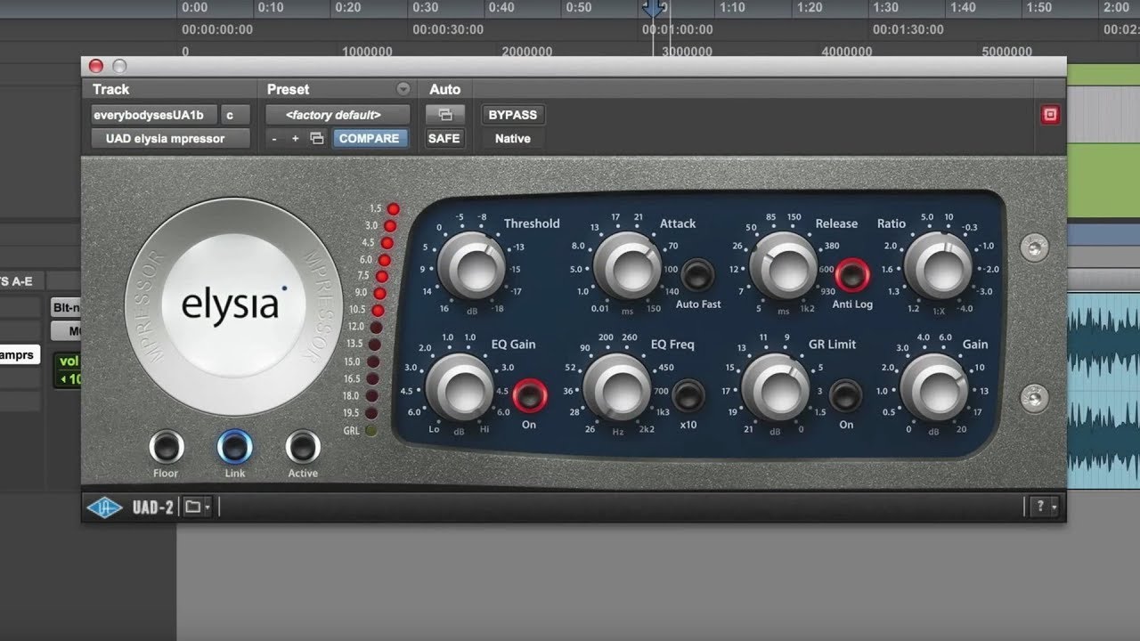The height and width of the screenshot is (641, 1140).
Task: Toggle the Floor switch
Action: 167,447
